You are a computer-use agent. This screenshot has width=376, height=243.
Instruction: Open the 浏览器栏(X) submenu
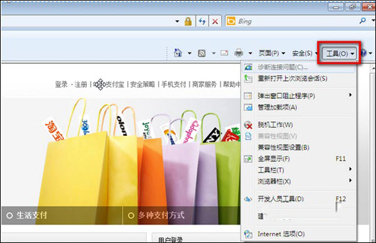click(x=298, y=182)
